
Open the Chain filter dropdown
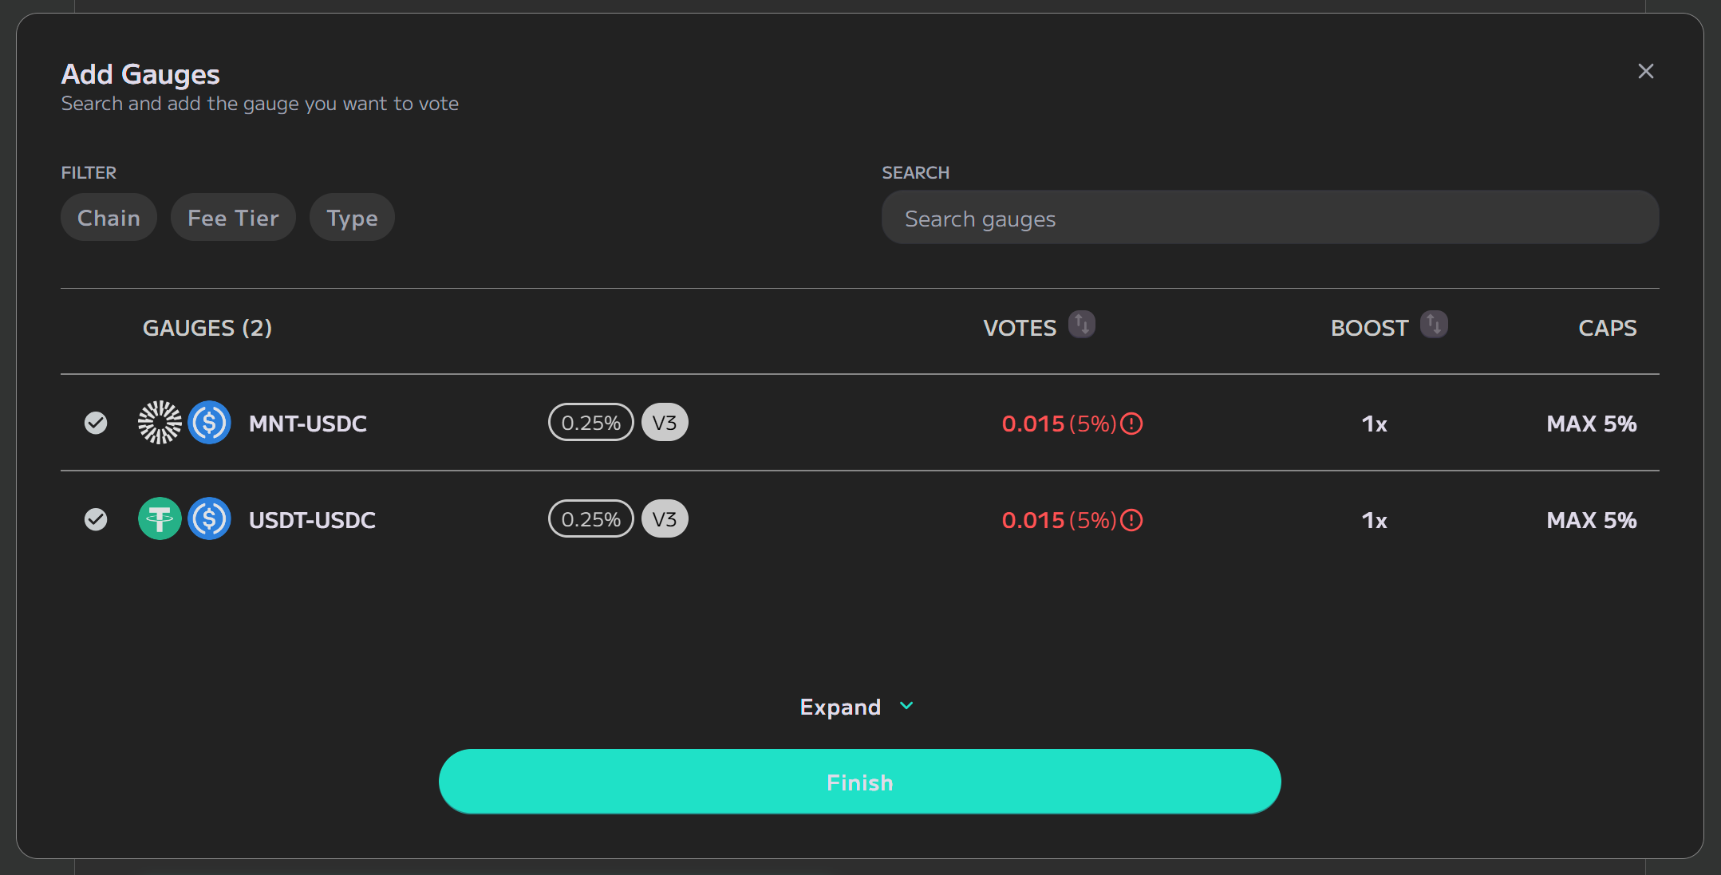109,218
